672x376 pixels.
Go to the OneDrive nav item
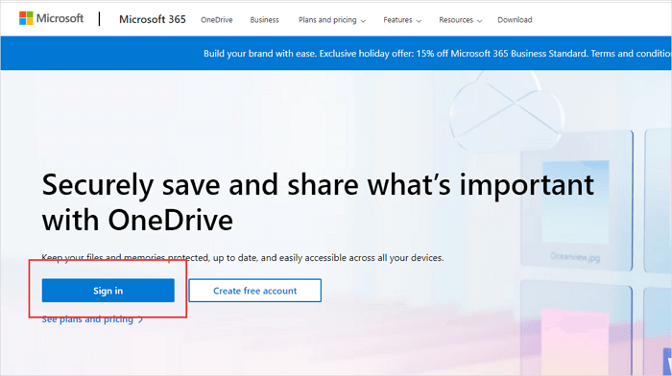click(x=216, y=20)
